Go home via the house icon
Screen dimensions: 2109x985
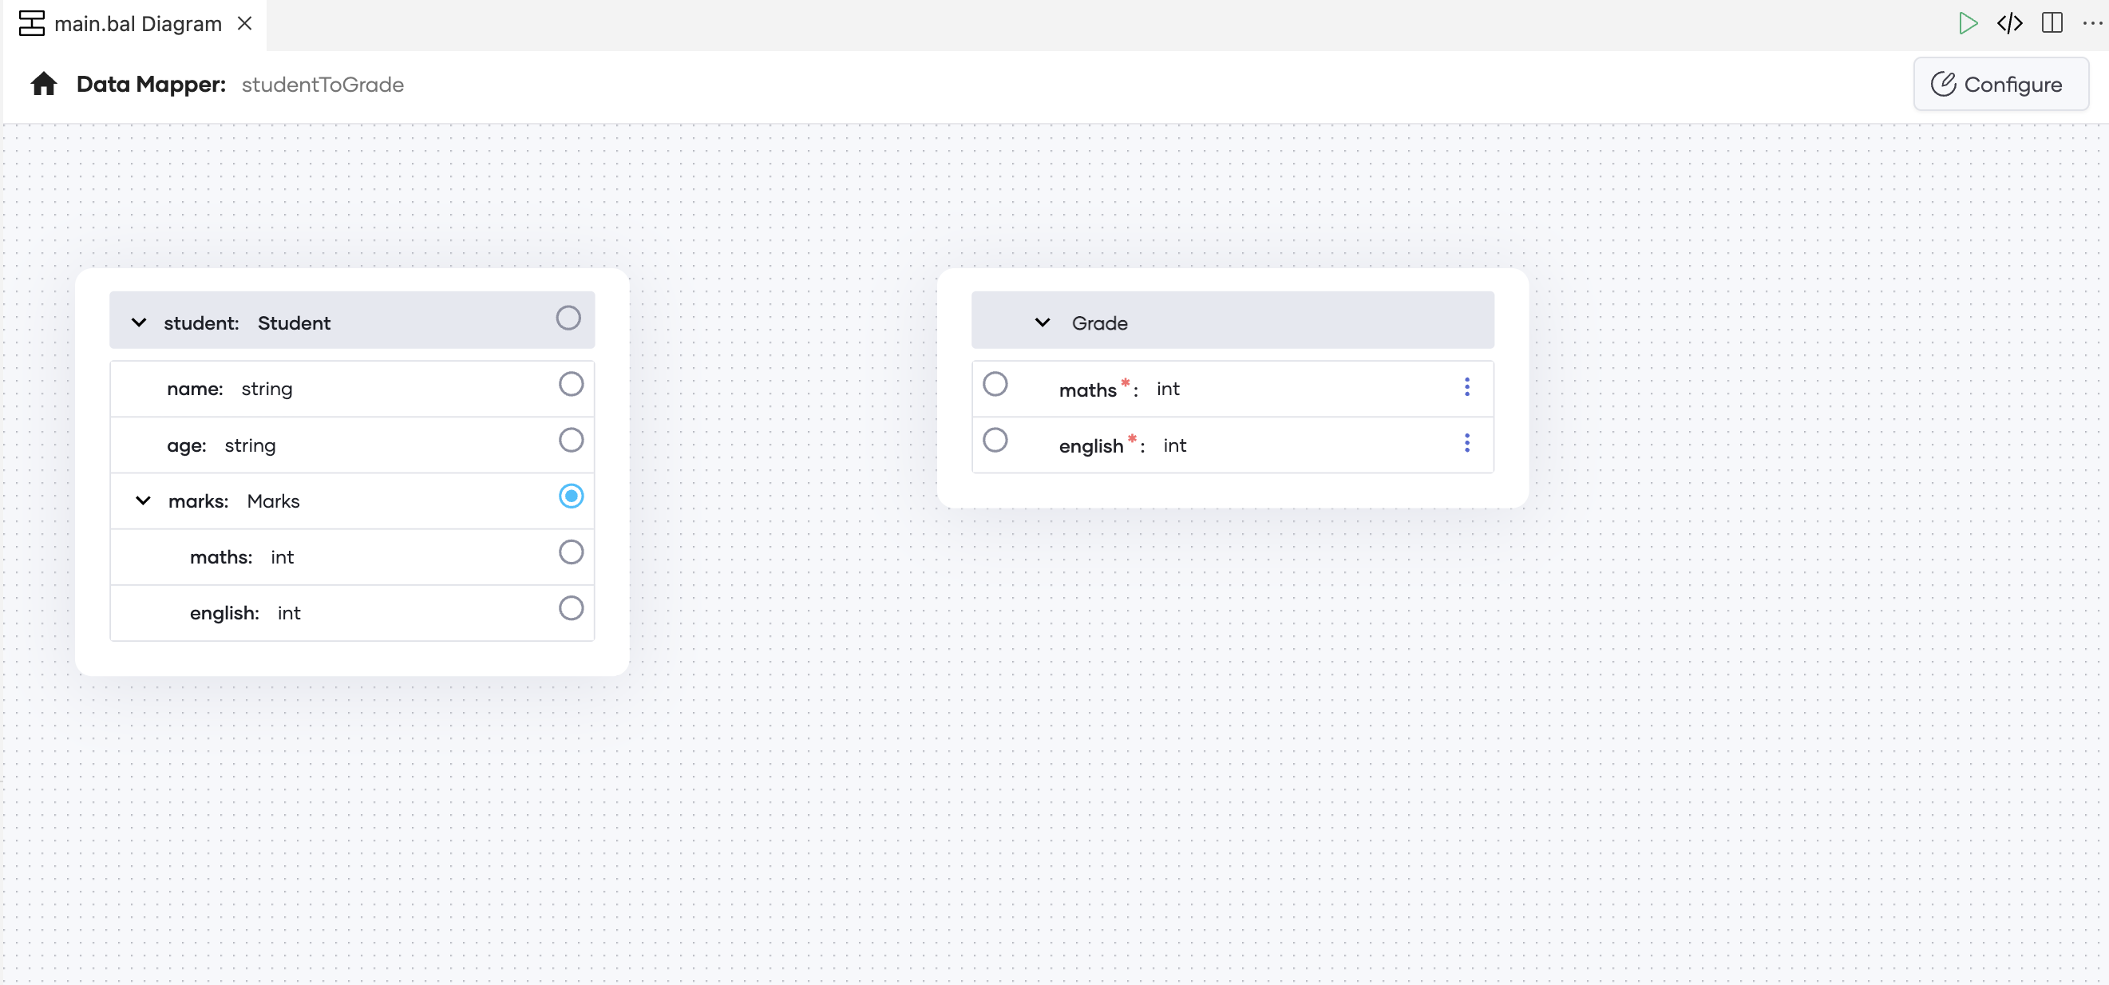tap(43, 84)
